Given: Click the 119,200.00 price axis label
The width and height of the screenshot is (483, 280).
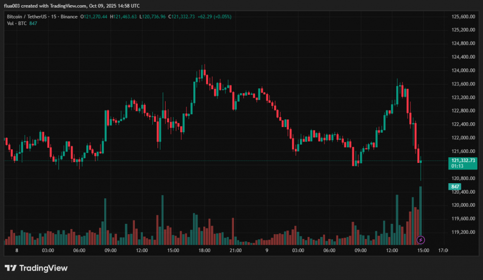Looking at the screenshot, I should click(x=463, y=232).
